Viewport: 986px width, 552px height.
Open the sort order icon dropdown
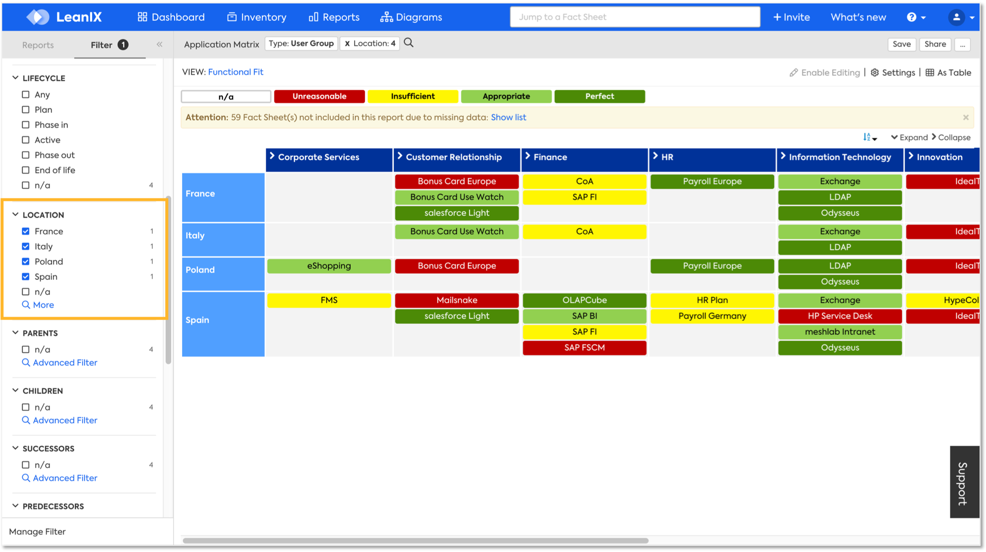coord(870,138)
